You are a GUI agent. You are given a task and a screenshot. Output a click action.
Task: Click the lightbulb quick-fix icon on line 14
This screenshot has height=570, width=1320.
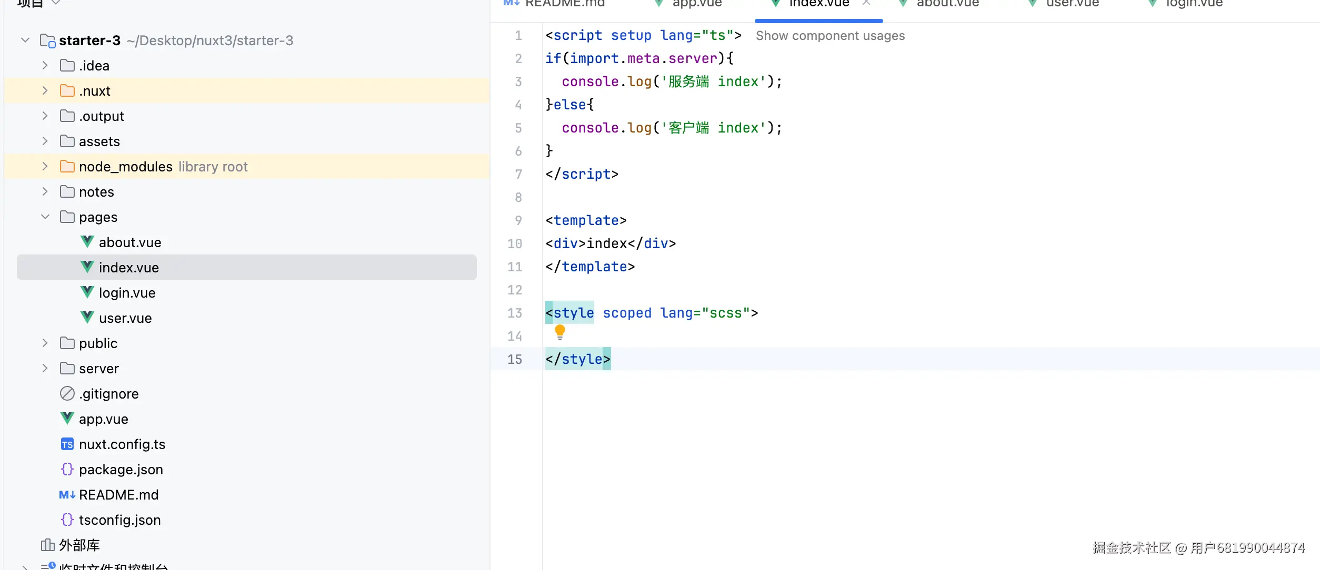pos(560,331)
